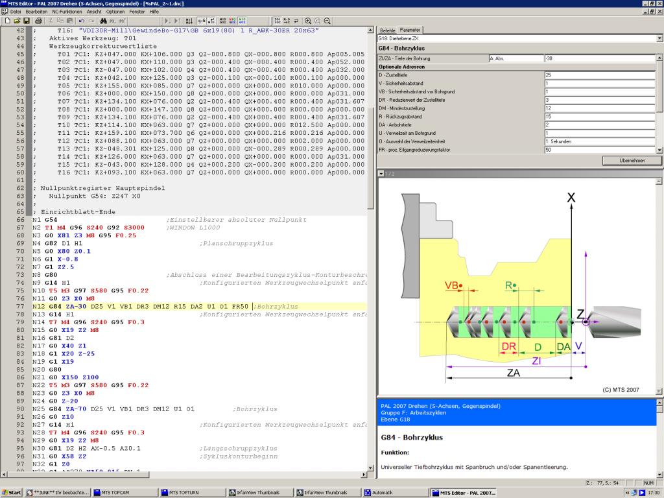The image size is (664, 498).
Task: Click the line N1 G54 in the editor
Action: coord(169,220)
